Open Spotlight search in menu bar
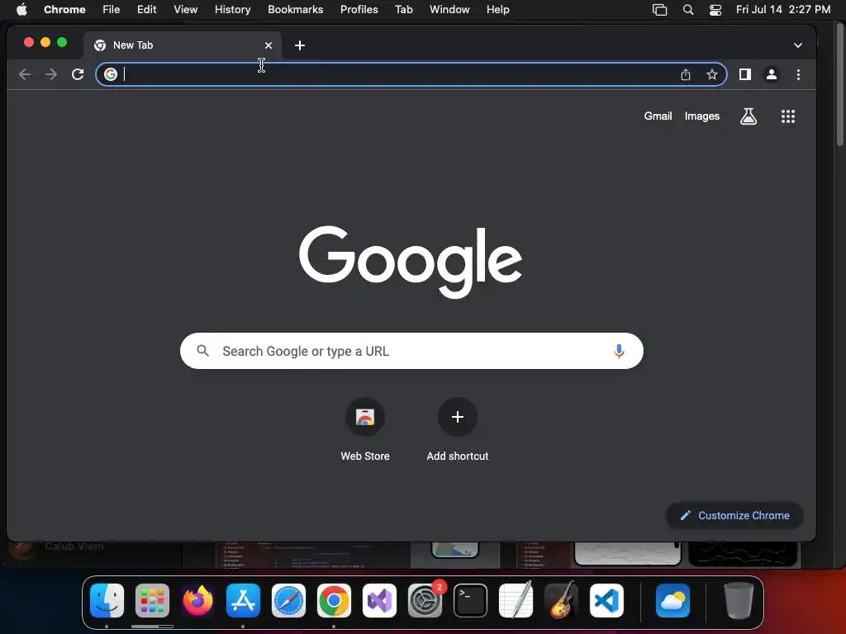 click(688, 10)
